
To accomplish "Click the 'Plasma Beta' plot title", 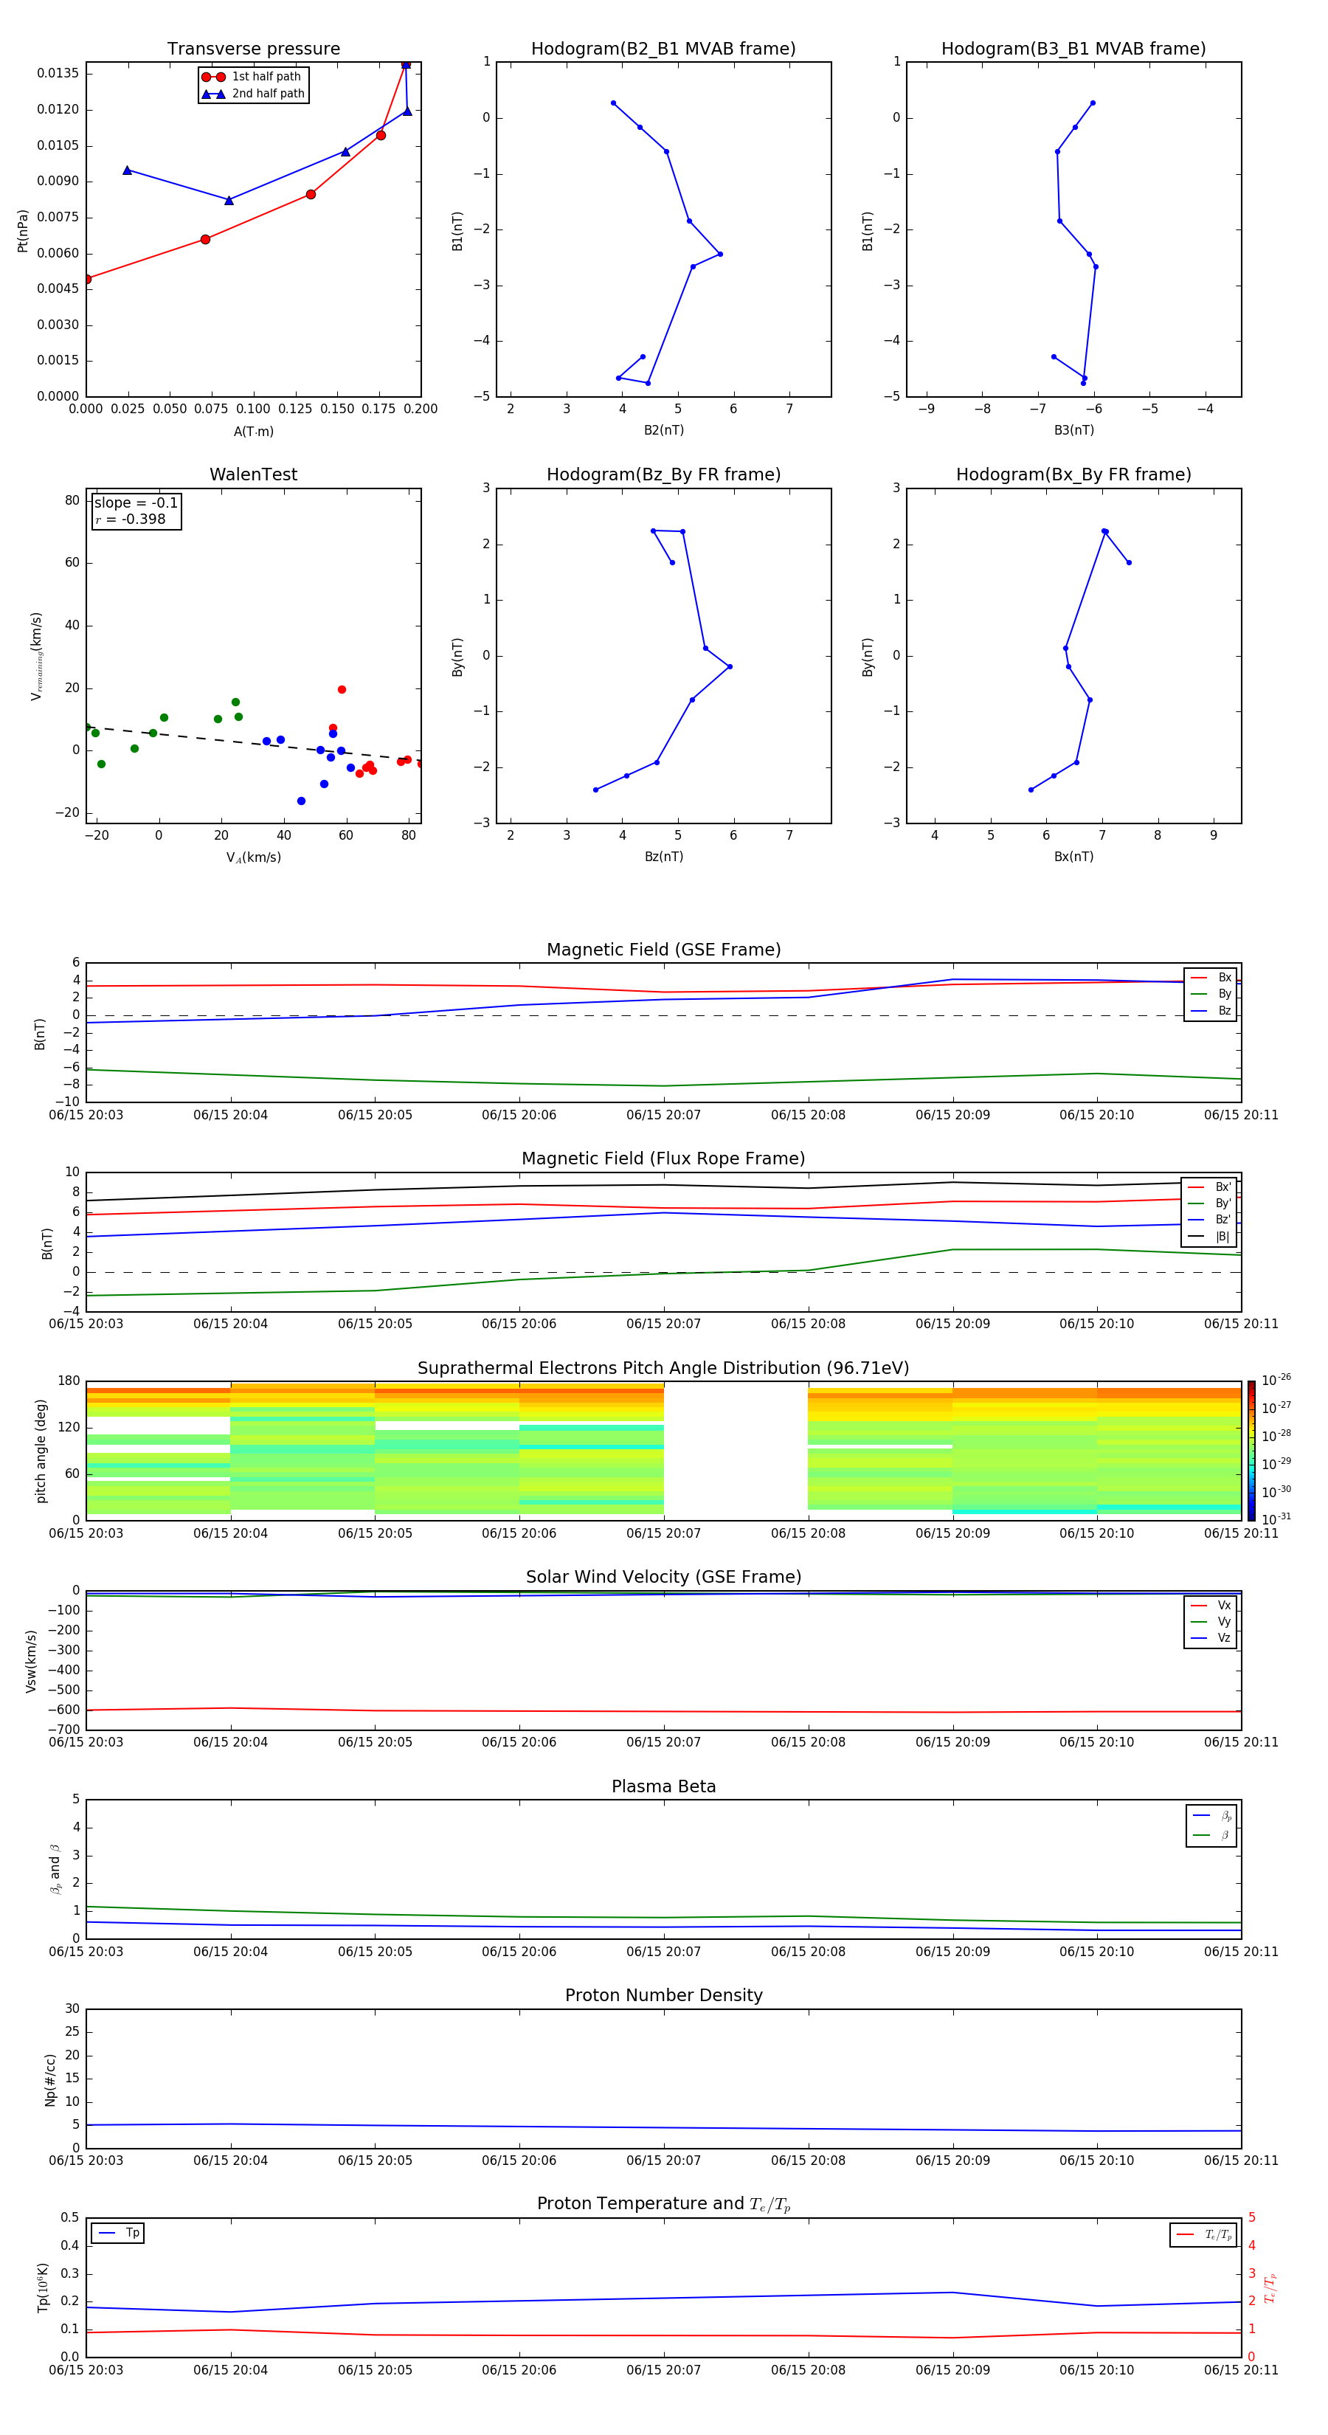I will (x=663, y=1787).
